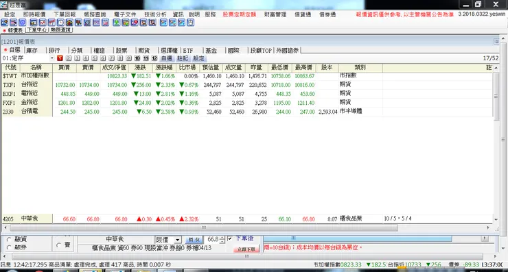Click the 設定 button next to 註記
This screenshot has height=272, width=508.
tap(198, 58)
